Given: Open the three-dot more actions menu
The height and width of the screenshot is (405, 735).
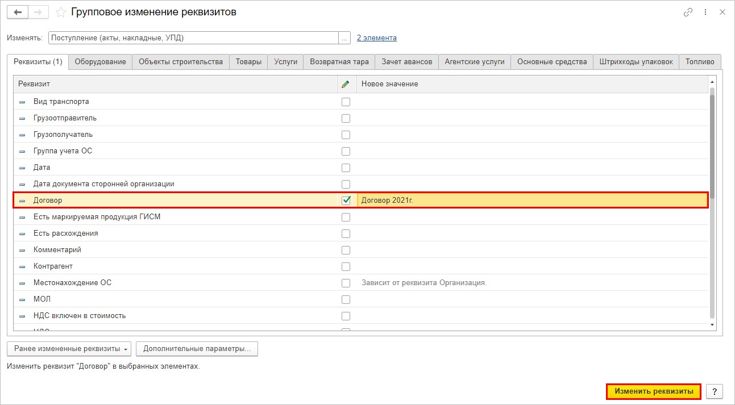Looking at the screenshot, I should (705, 12).
